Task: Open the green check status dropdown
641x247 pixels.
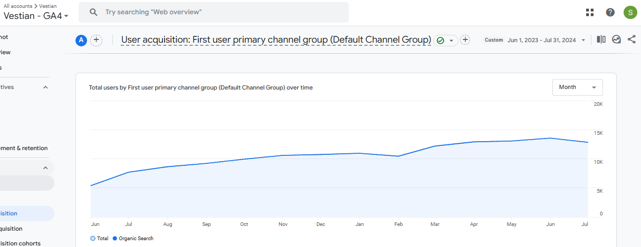Action: point(446,41)
